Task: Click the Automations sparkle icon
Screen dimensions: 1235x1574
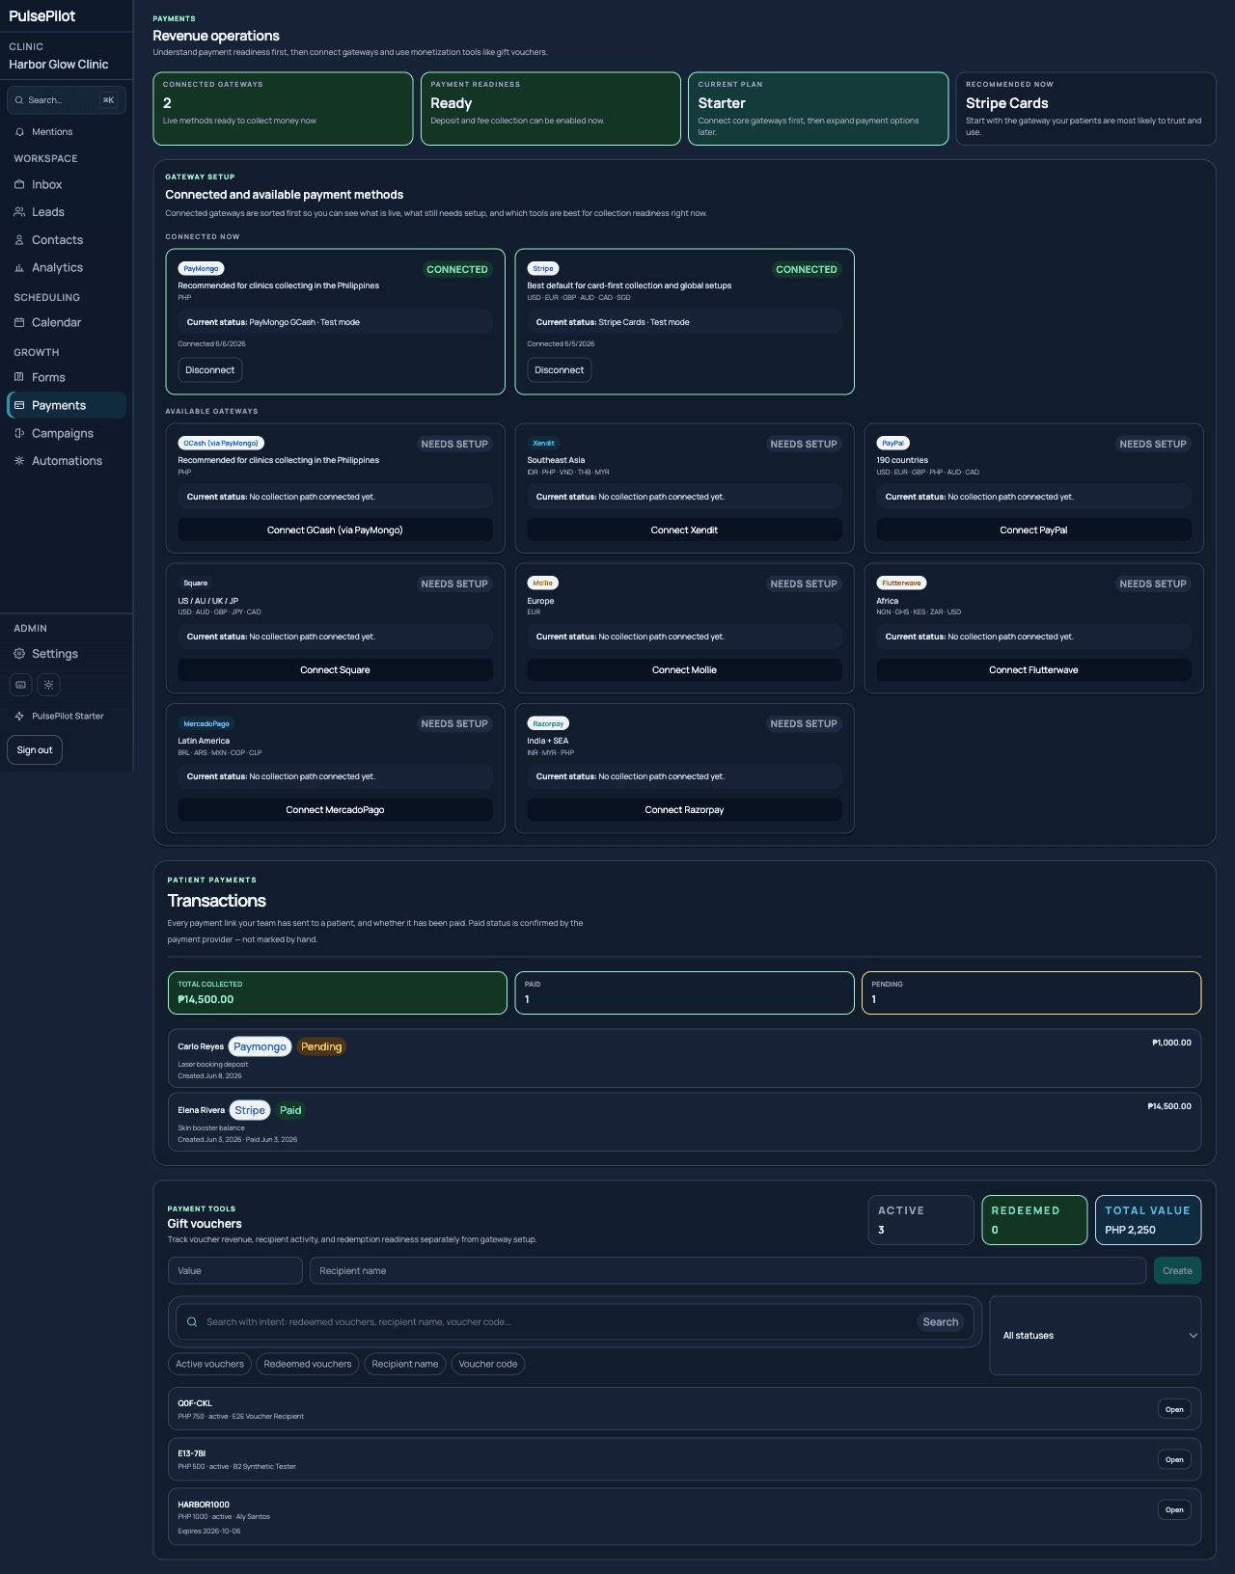Action: 19,461
